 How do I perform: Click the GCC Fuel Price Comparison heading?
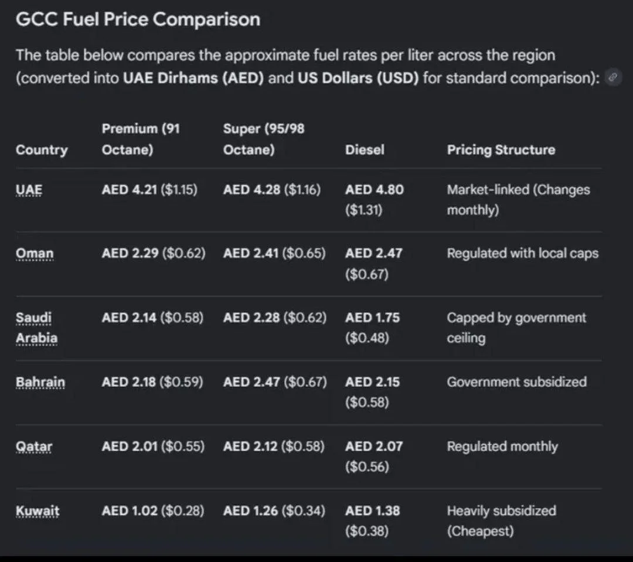tap(138, 19)
